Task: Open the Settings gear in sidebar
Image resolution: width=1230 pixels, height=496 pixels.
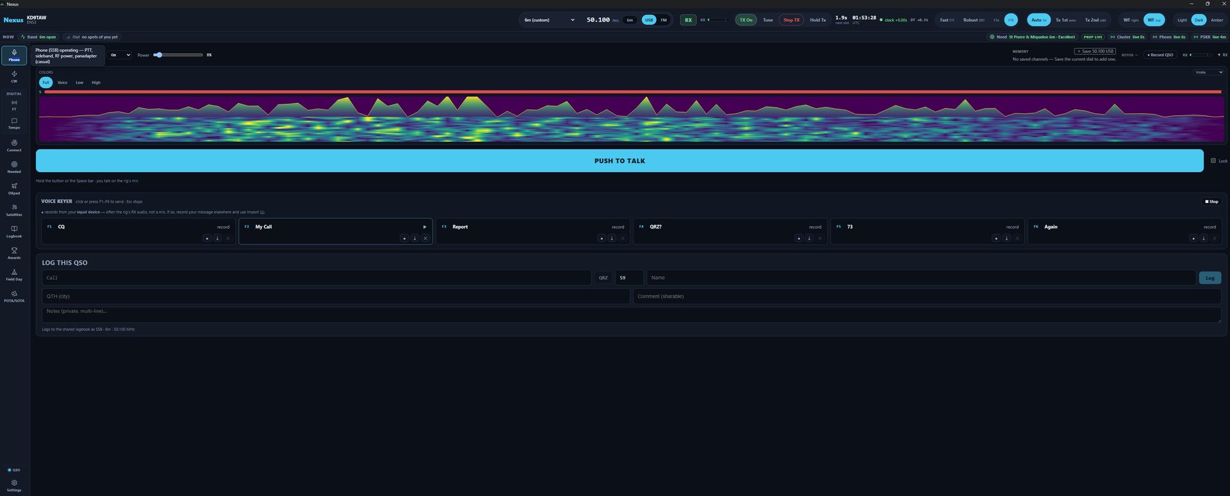Action: pos(14,486)
